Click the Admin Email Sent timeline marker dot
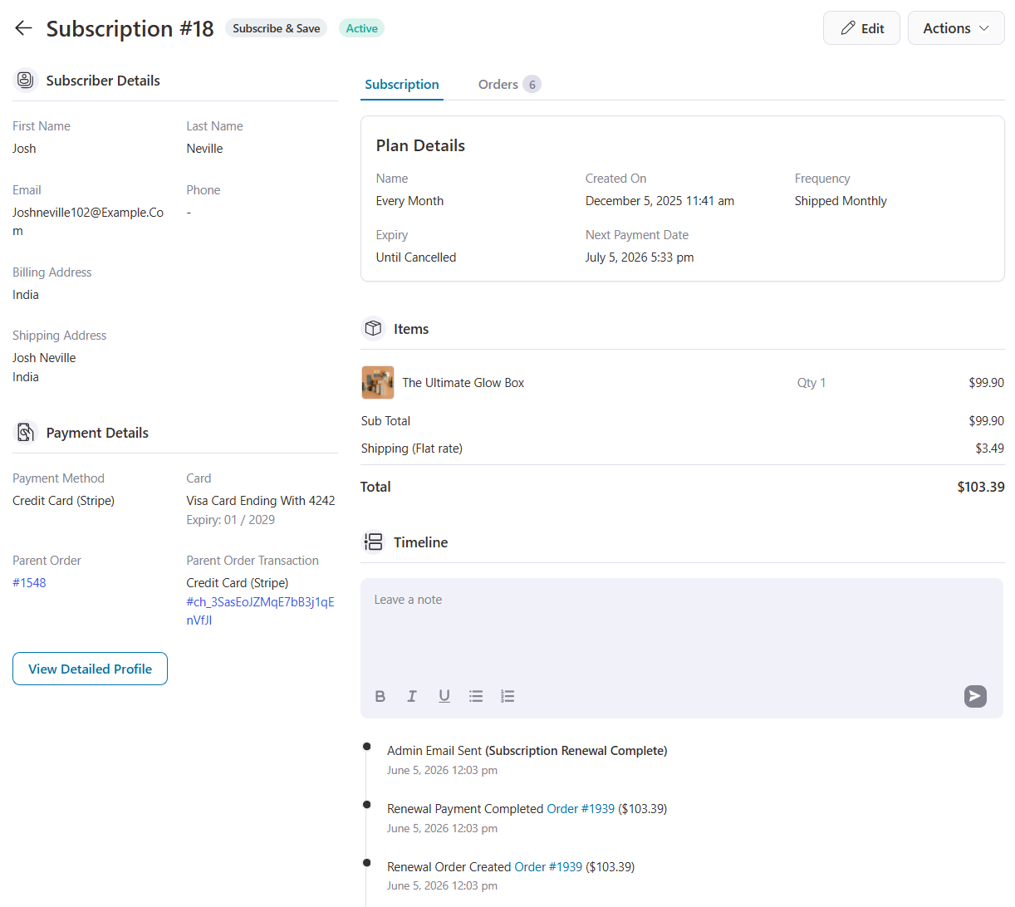The height and width of the screenshot is (907, 1015). pos(367,747)
